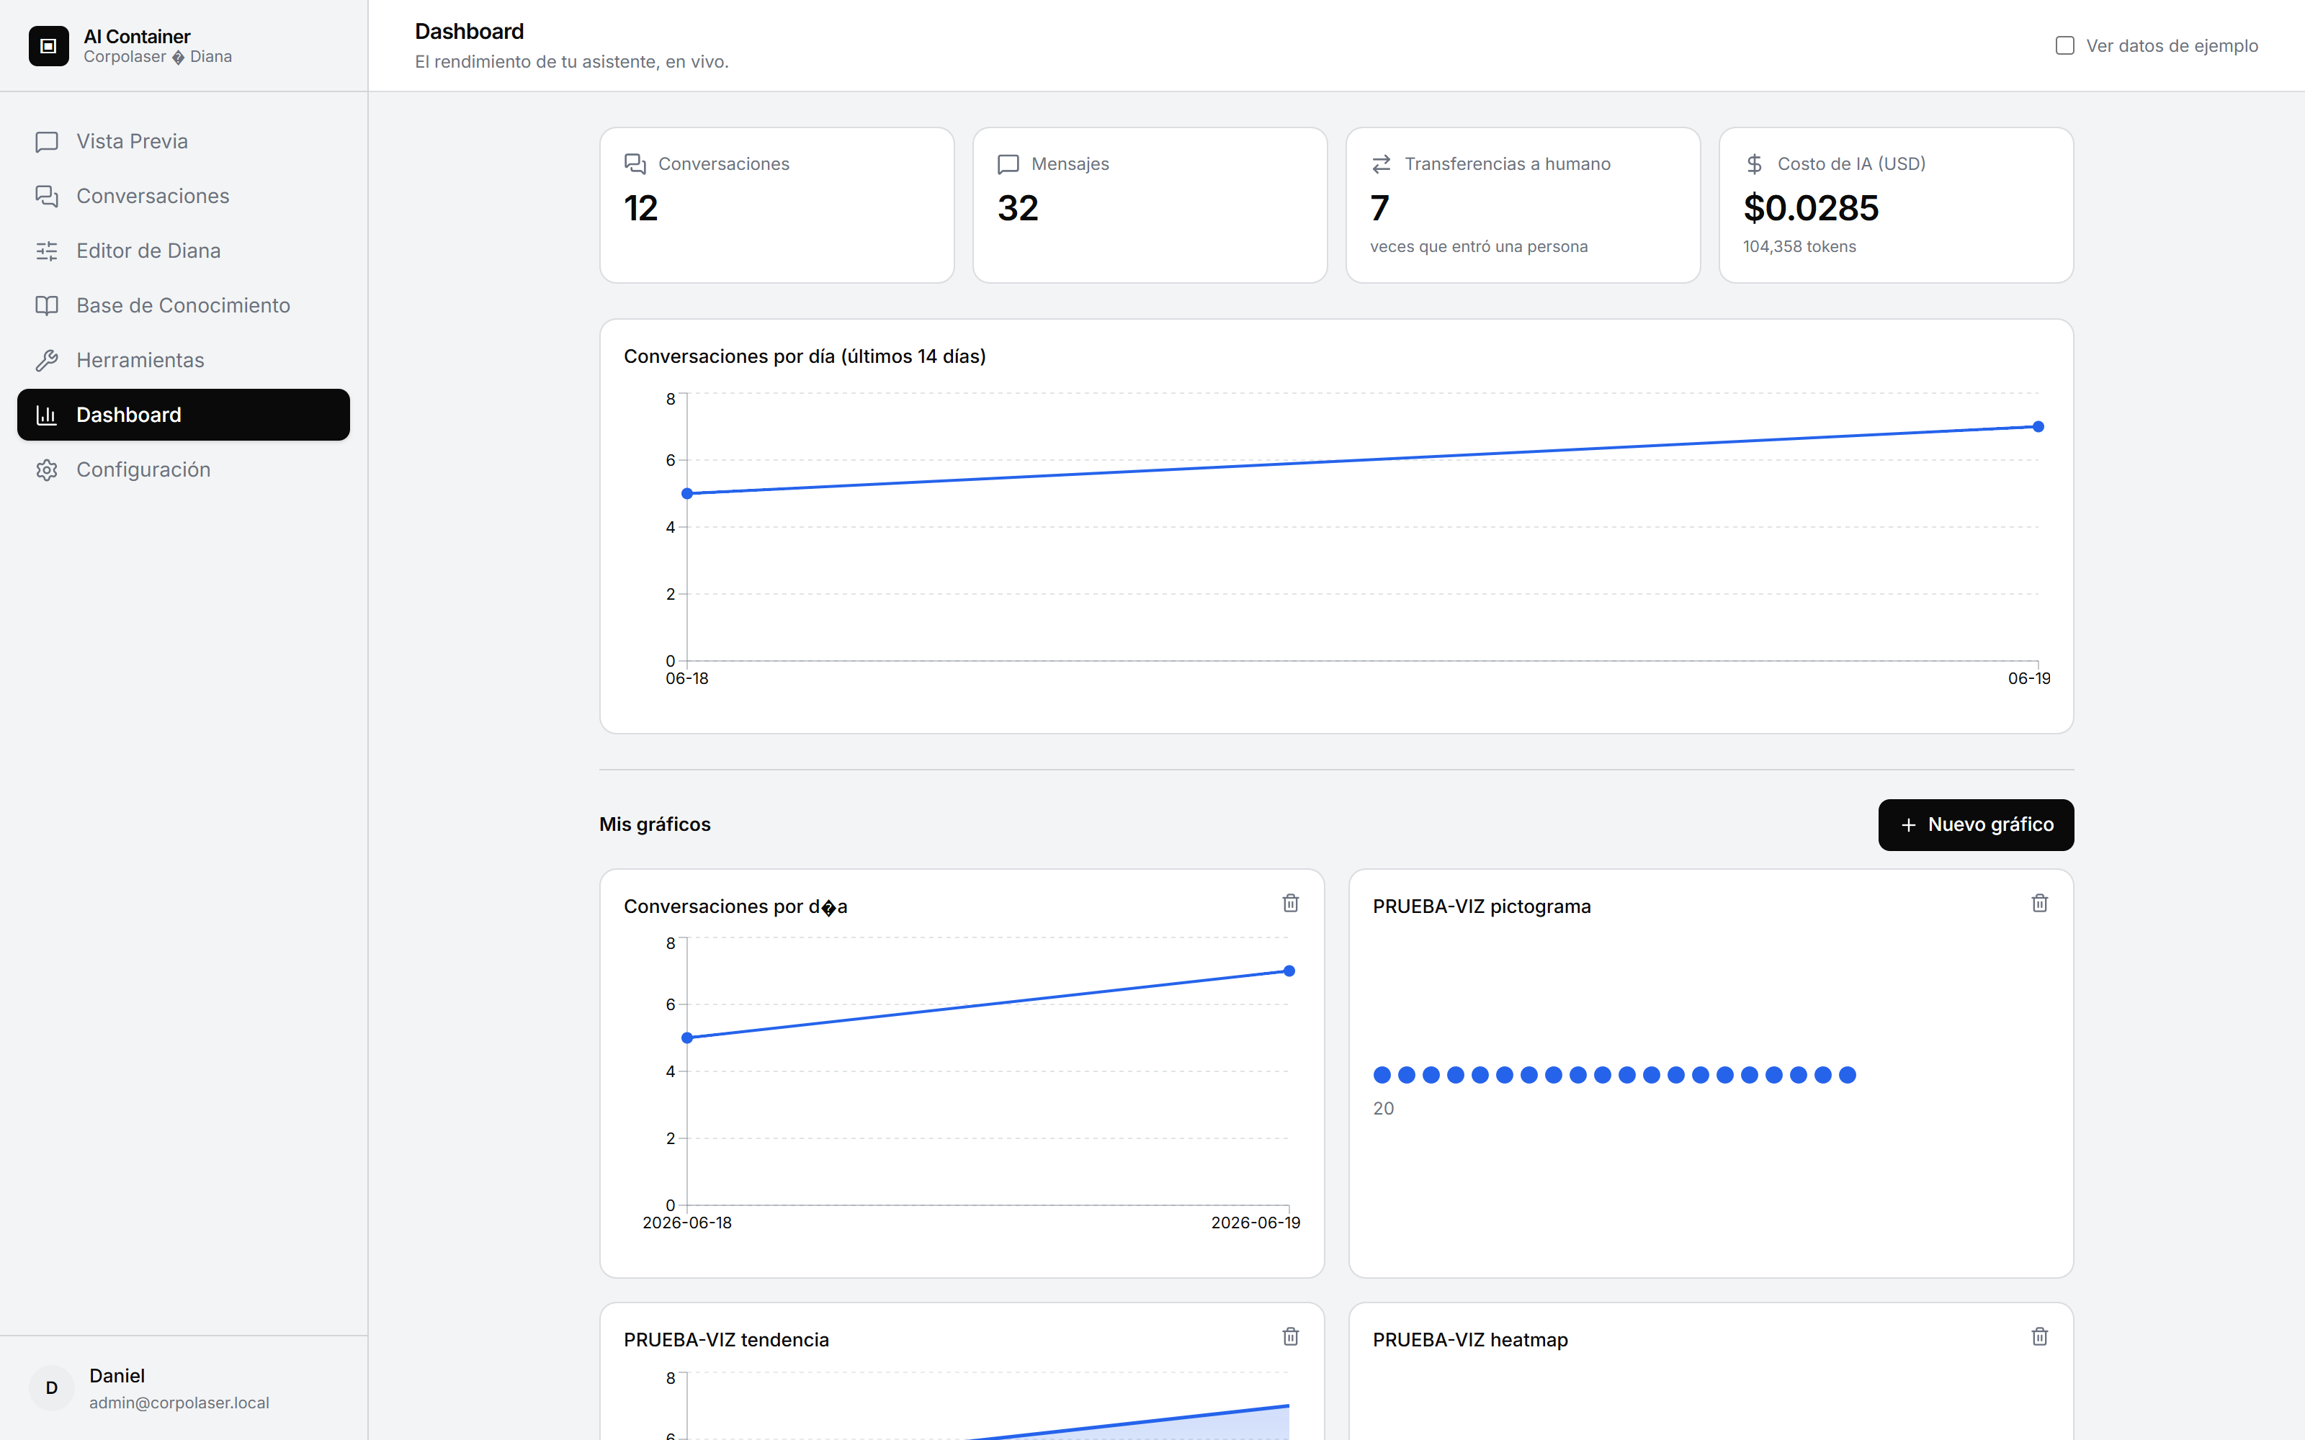Screen dimensions: 2305x1440
Task: Click trash icon on PRUEBA-VIZ pictograma
Action: click(2039, 903)
